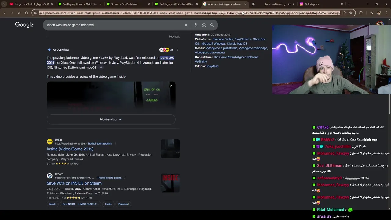Click the Steam favicon in results
This screenshot has width=391, height=220.
(x=49, y=176)
